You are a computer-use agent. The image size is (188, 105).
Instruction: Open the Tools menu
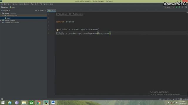(x=36, y=4)
